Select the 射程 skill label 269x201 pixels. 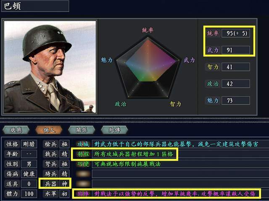(x=83, y=154)
